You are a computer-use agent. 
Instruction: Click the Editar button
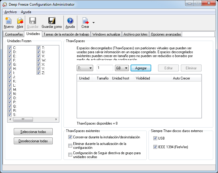click(x=168, y=68)
